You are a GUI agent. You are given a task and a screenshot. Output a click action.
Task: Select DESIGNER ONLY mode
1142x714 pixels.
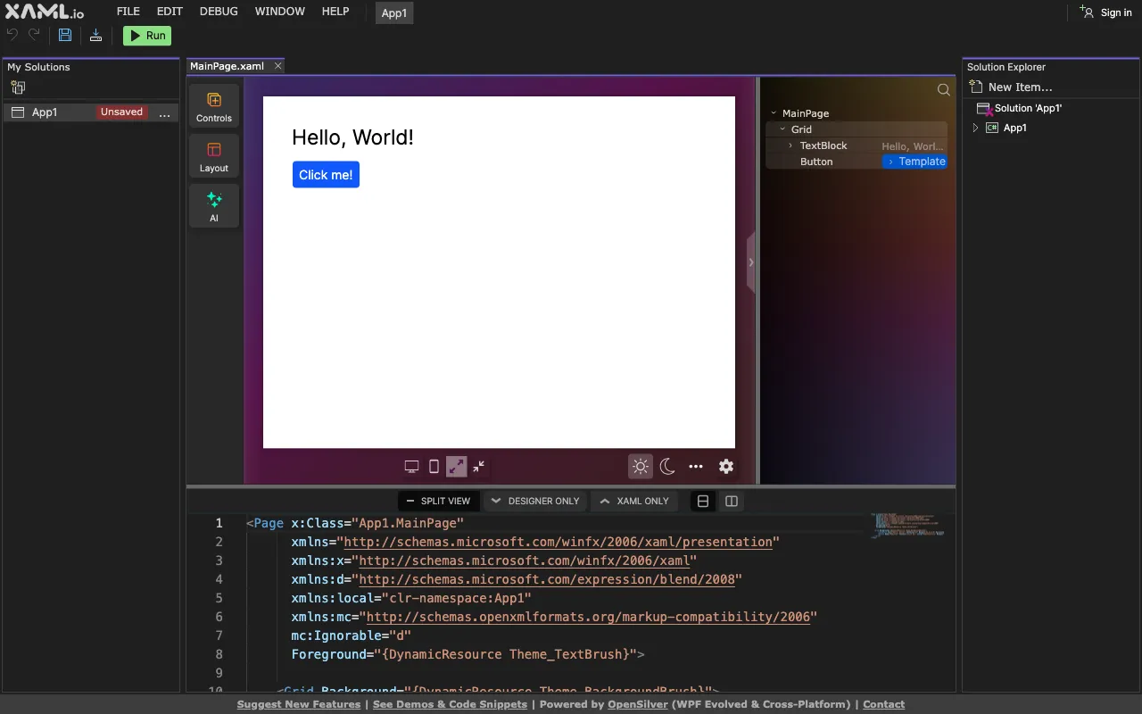pos(535,502)
